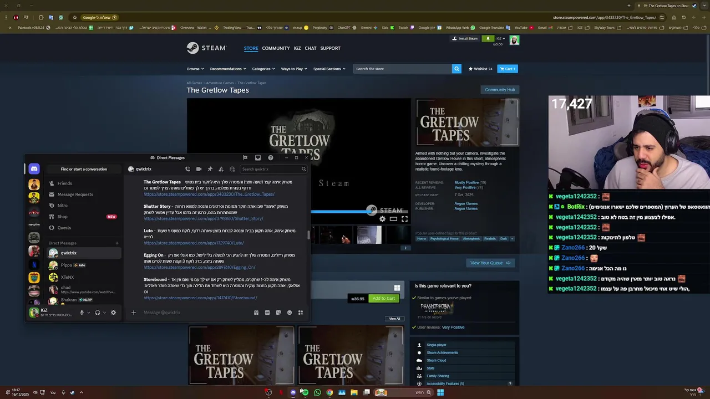This screenshot has width=710, height=399.
Task: Open Nitro page in Discord
Action: 83,206
